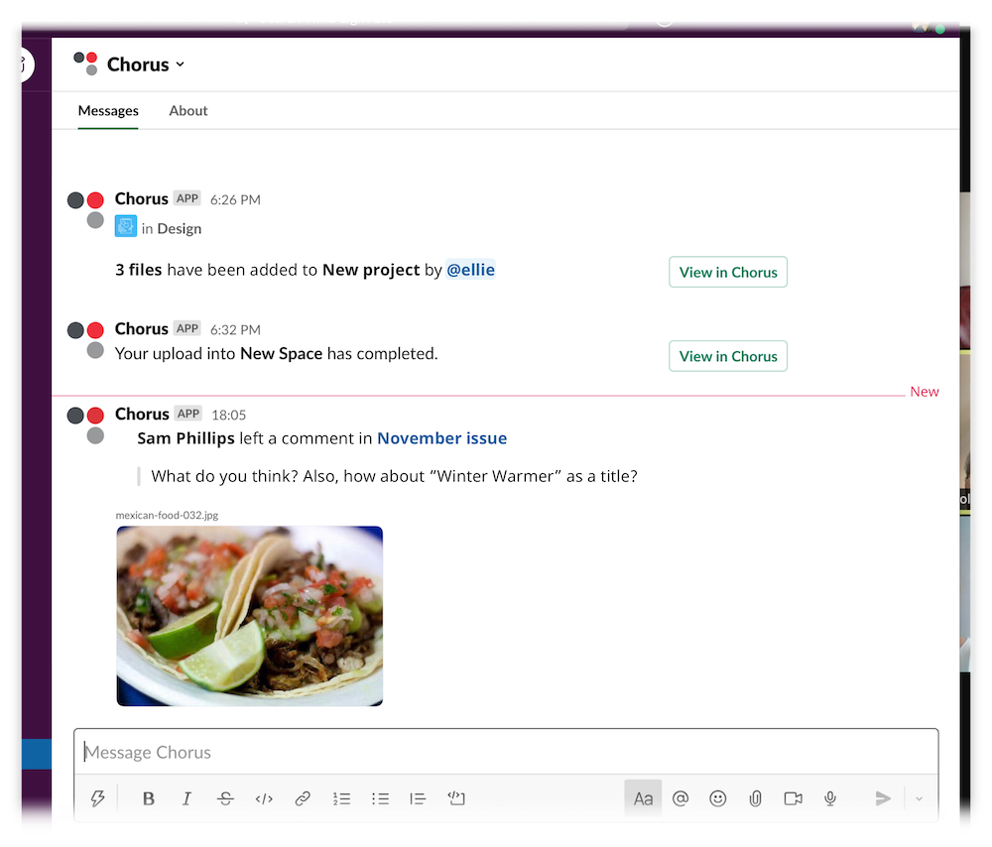Click "New project" in the files message

(x=371, y=270)
